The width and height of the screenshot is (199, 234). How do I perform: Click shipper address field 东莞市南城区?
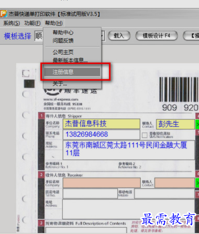(x=129, y=150)
